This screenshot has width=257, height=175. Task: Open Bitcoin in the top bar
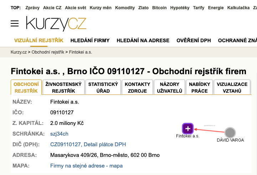coord(159,8)
